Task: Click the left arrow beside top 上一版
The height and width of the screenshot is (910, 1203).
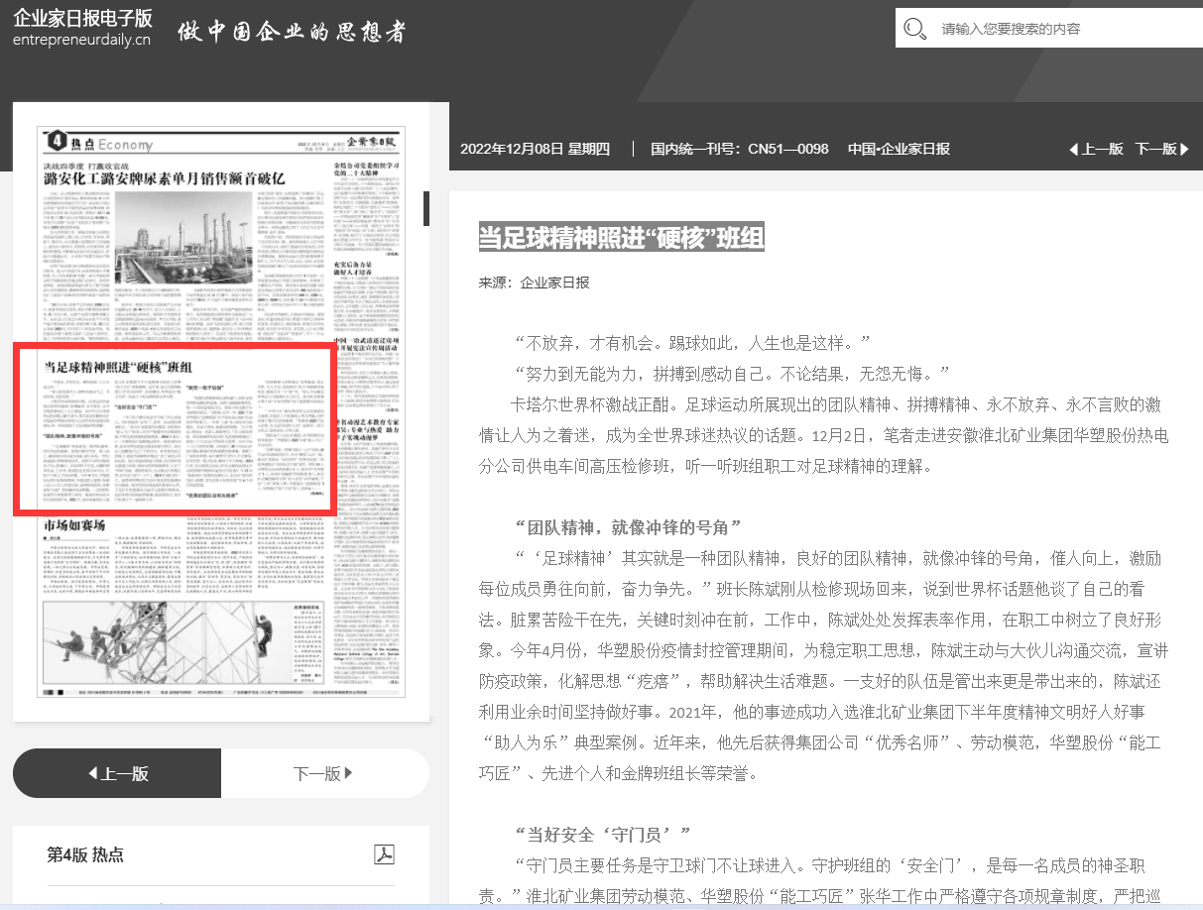Action: [x=1073, y=149]
